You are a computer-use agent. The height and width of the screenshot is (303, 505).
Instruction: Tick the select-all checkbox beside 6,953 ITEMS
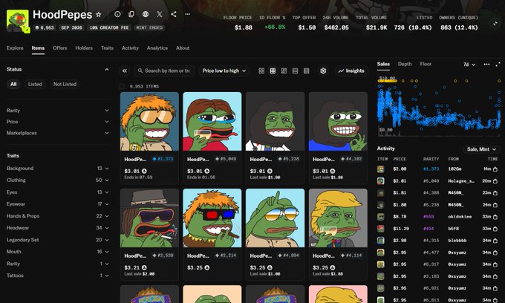click(122, 86)
